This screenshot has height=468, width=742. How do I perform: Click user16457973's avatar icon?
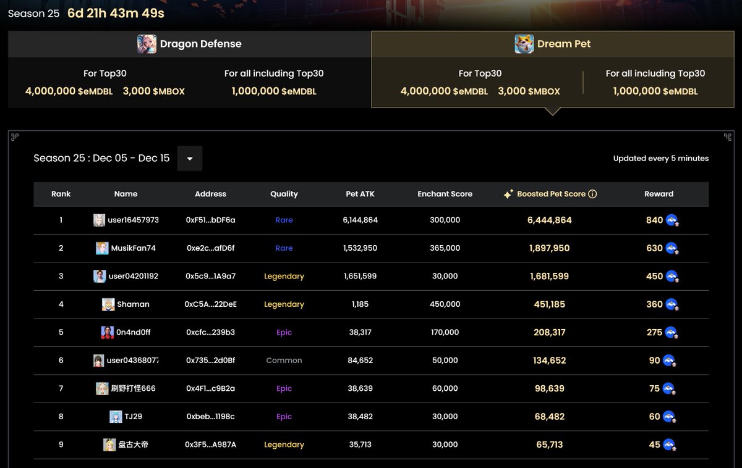[x=99, y=220]
